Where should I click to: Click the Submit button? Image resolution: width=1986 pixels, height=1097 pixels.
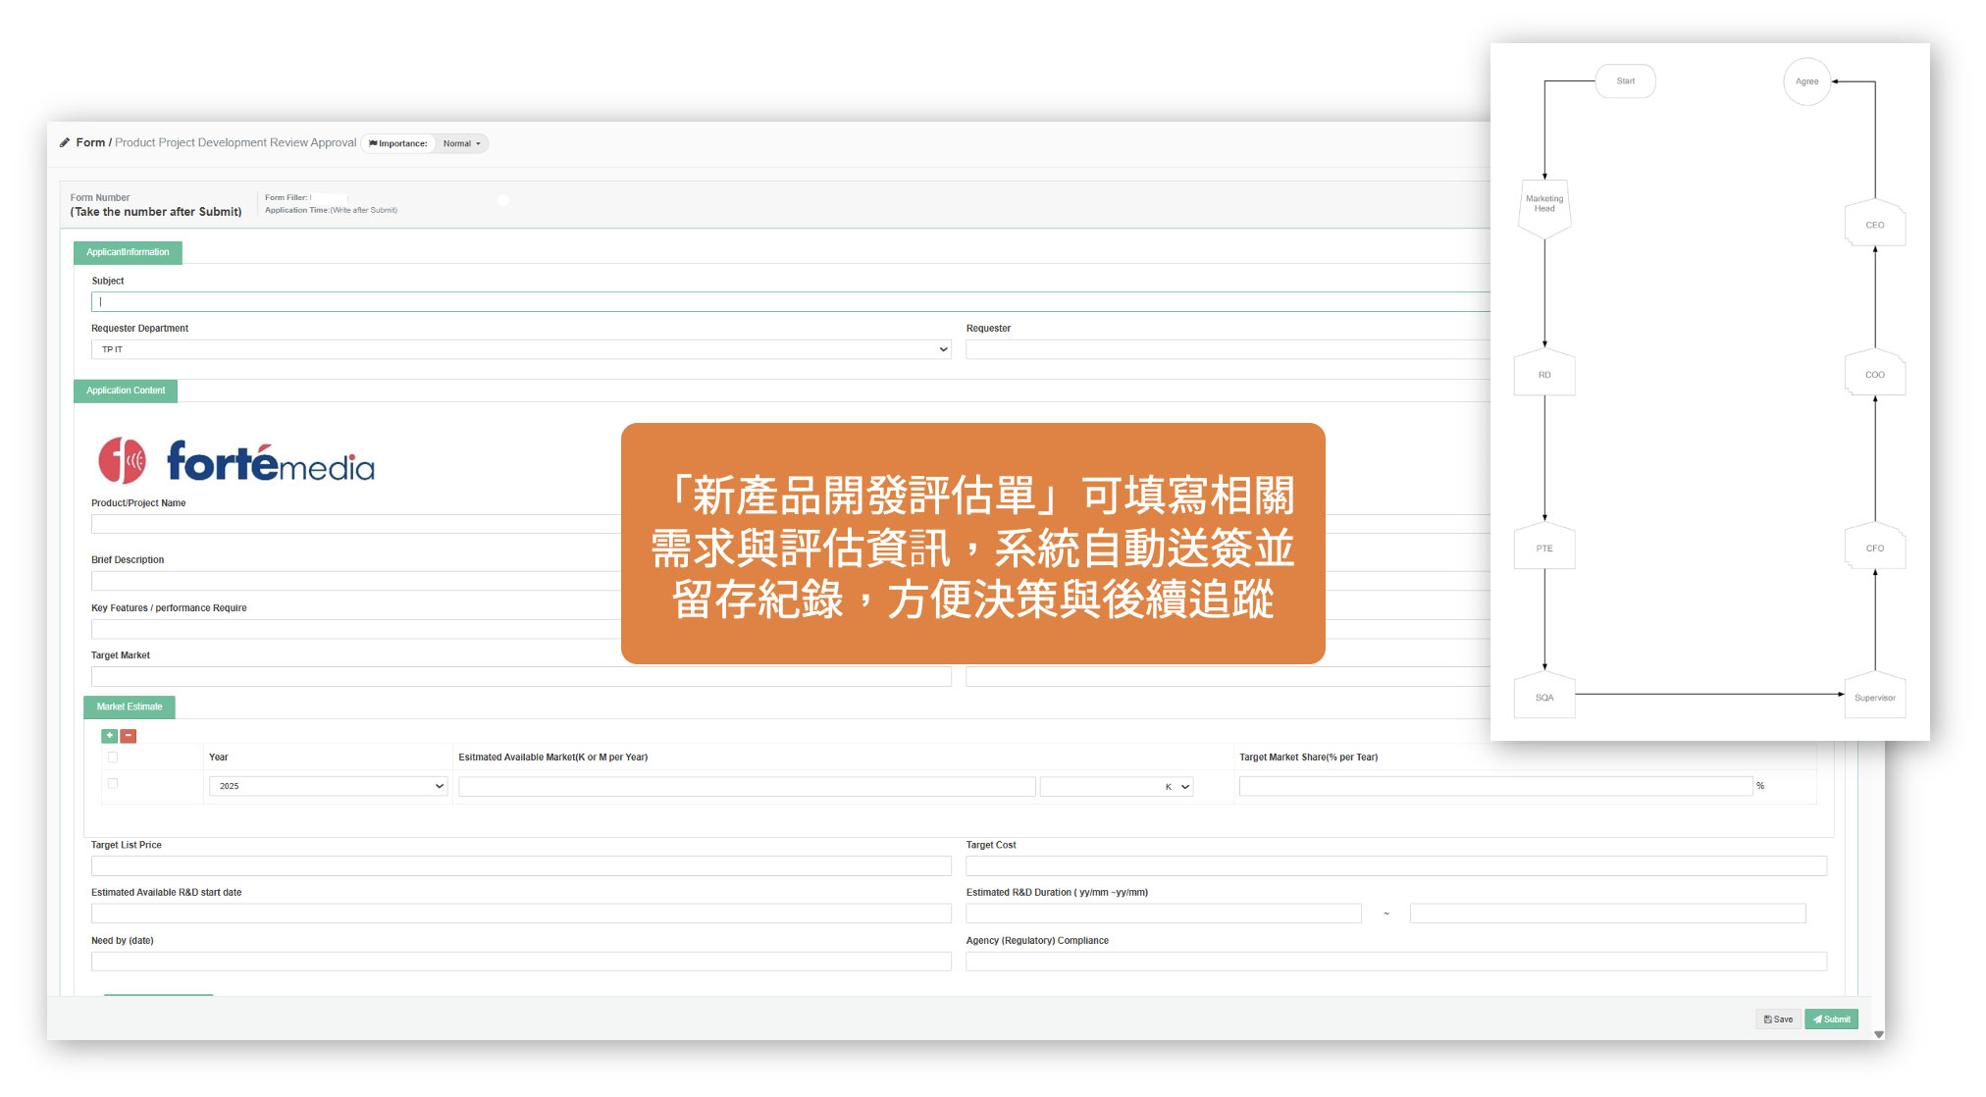[x=1831, y=1019]
